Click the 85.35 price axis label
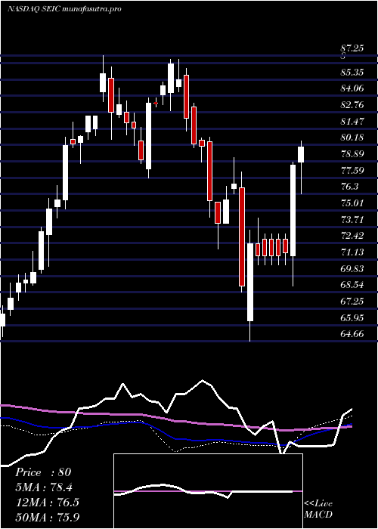378x529 pixels. 352,73
